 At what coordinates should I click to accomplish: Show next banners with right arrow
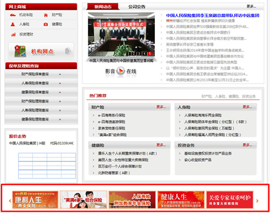pyautogui.click(x=257, y=201)
